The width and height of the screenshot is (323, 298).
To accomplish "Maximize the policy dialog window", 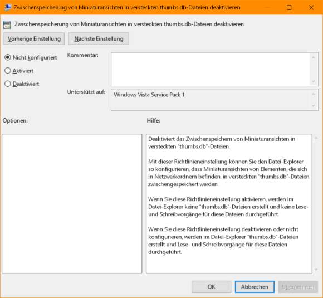I will point(289,8).
